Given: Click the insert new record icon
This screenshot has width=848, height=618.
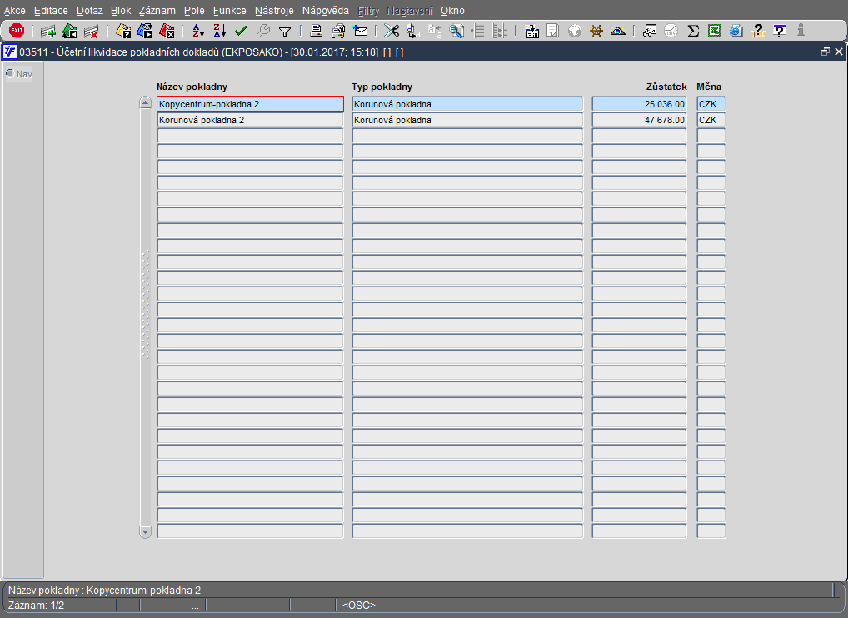Looking at the screenshot, I should click(48, 31).
